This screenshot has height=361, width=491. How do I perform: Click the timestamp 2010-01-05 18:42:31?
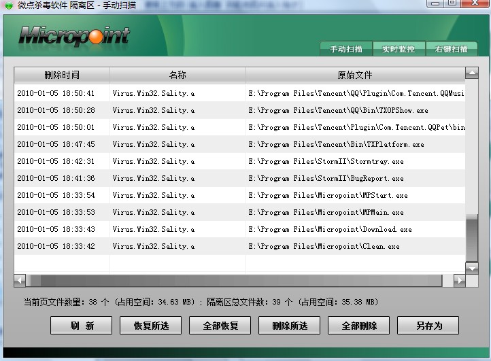[x=56, y=161]
